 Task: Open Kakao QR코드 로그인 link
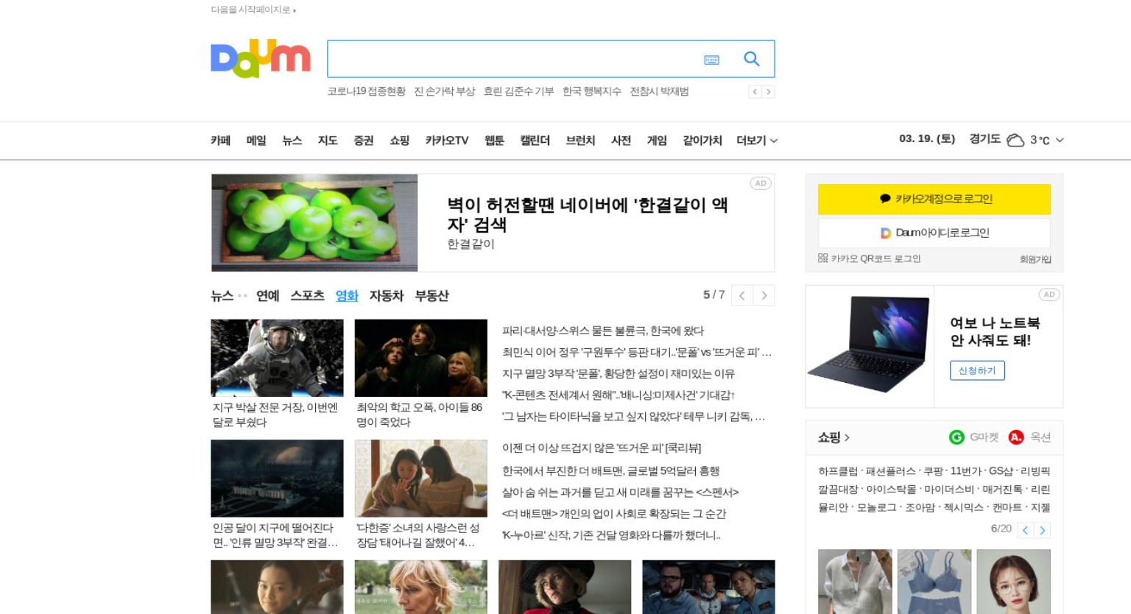coord(870,258)
